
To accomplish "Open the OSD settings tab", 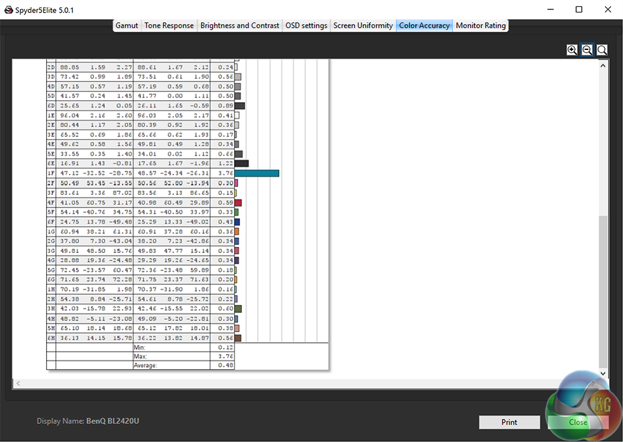I will [x=307, y=26].
